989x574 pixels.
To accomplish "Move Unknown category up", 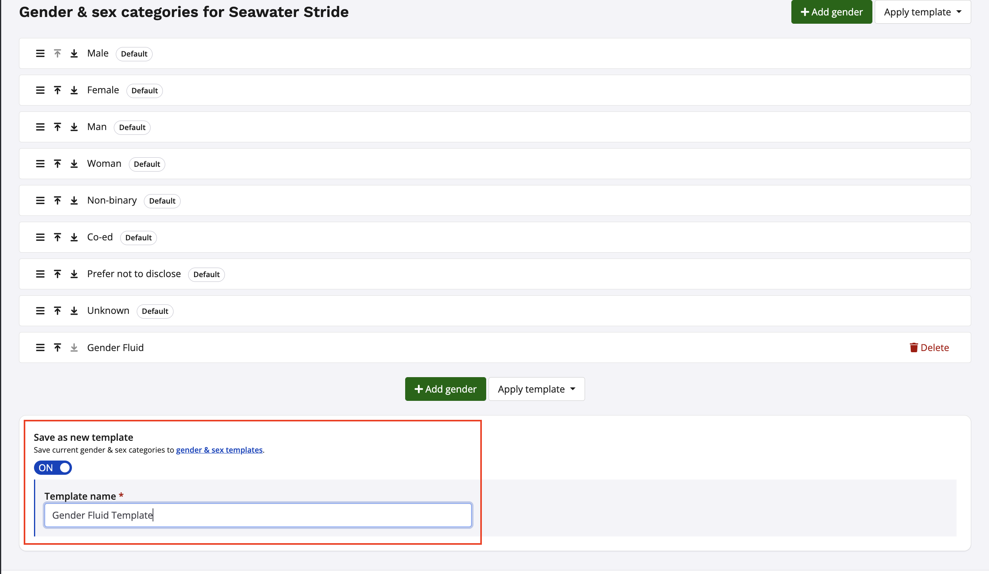I will coord(58,311).
